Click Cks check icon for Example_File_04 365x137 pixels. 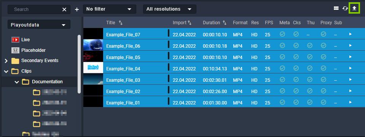(x=296, y=68)
